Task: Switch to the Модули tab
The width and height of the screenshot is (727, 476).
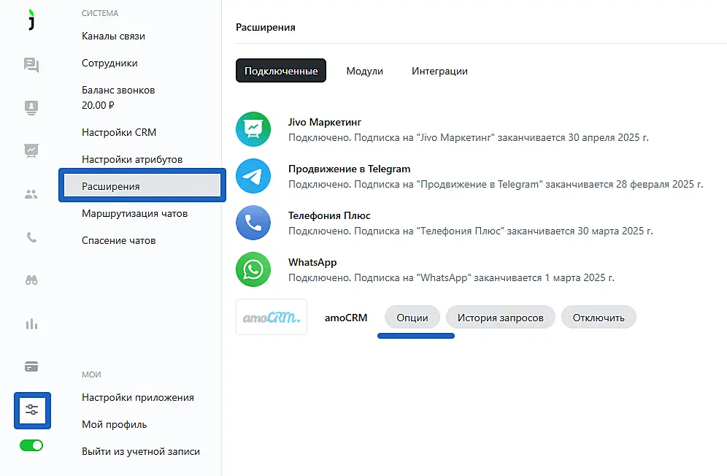Action: point(364,71)
